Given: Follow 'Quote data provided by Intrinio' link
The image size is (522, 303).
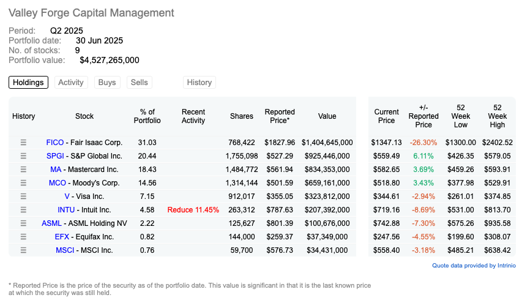Looking at the screenshot, I should click(474, 266).
